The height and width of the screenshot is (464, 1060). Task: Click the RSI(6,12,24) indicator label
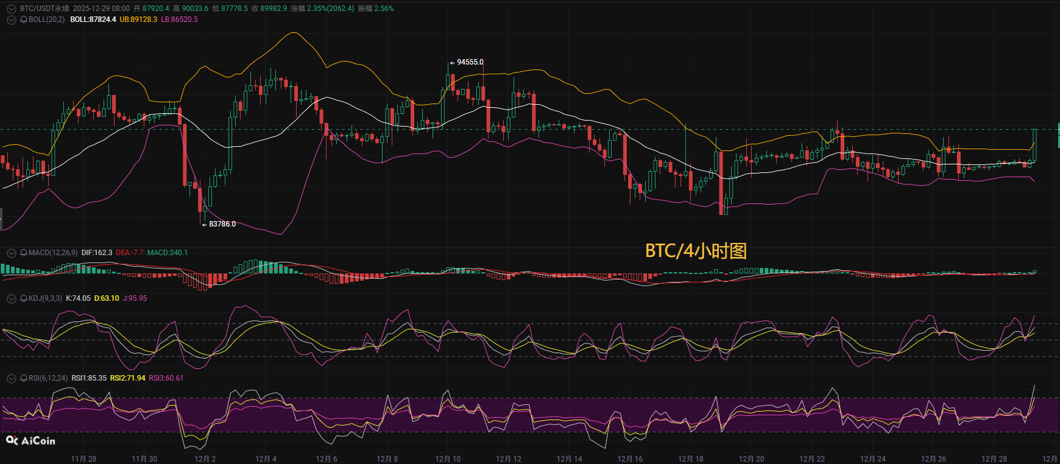[x=48, y=378]
